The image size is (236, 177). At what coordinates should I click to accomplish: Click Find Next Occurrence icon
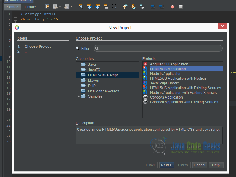click(98, 6)
